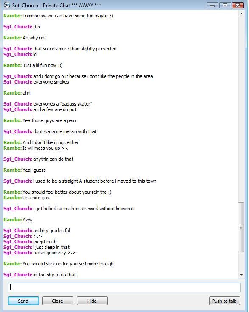Maximize the private chat window
The width and height of the screenshot is (249, 312).
tap(225, 6)
